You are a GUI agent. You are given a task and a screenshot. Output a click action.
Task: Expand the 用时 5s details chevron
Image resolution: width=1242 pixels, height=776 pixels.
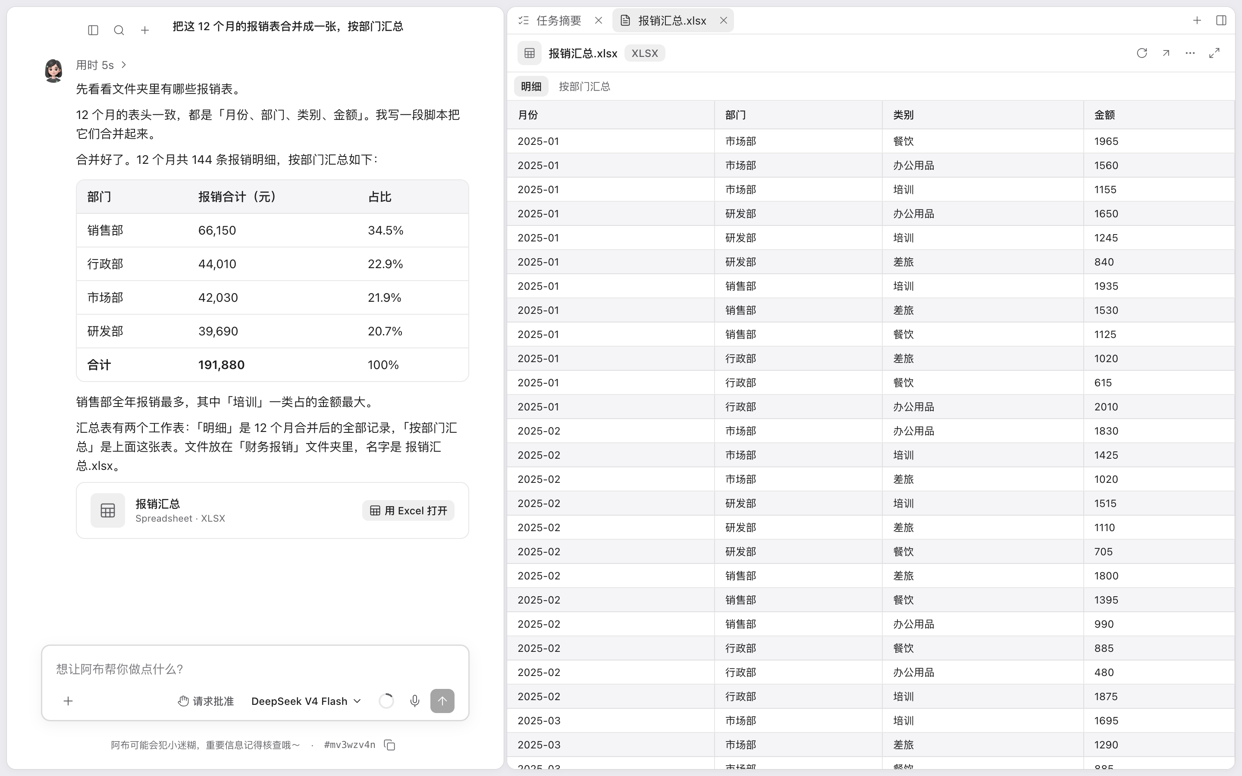tap(124, 65)
